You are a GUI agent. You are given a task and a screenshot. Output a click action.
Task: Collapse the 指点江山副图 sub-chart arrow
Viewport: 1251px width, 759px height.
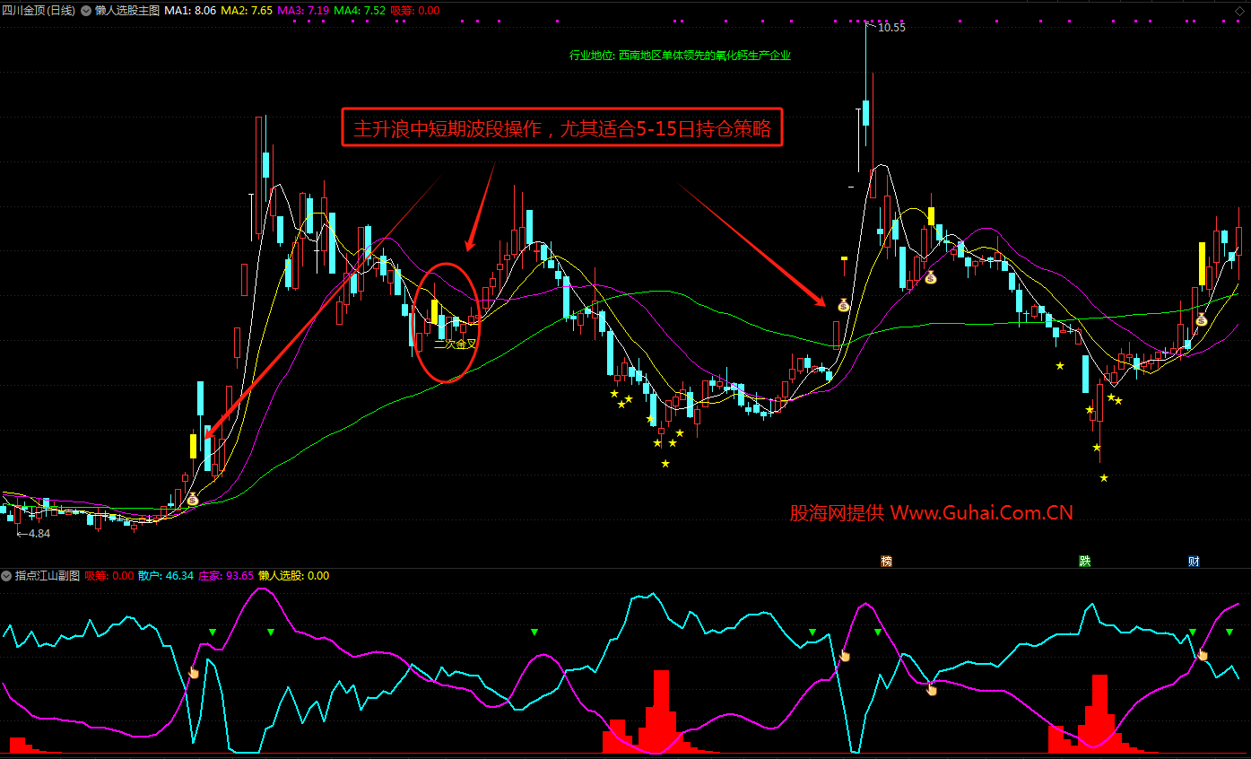click(6, 576)
